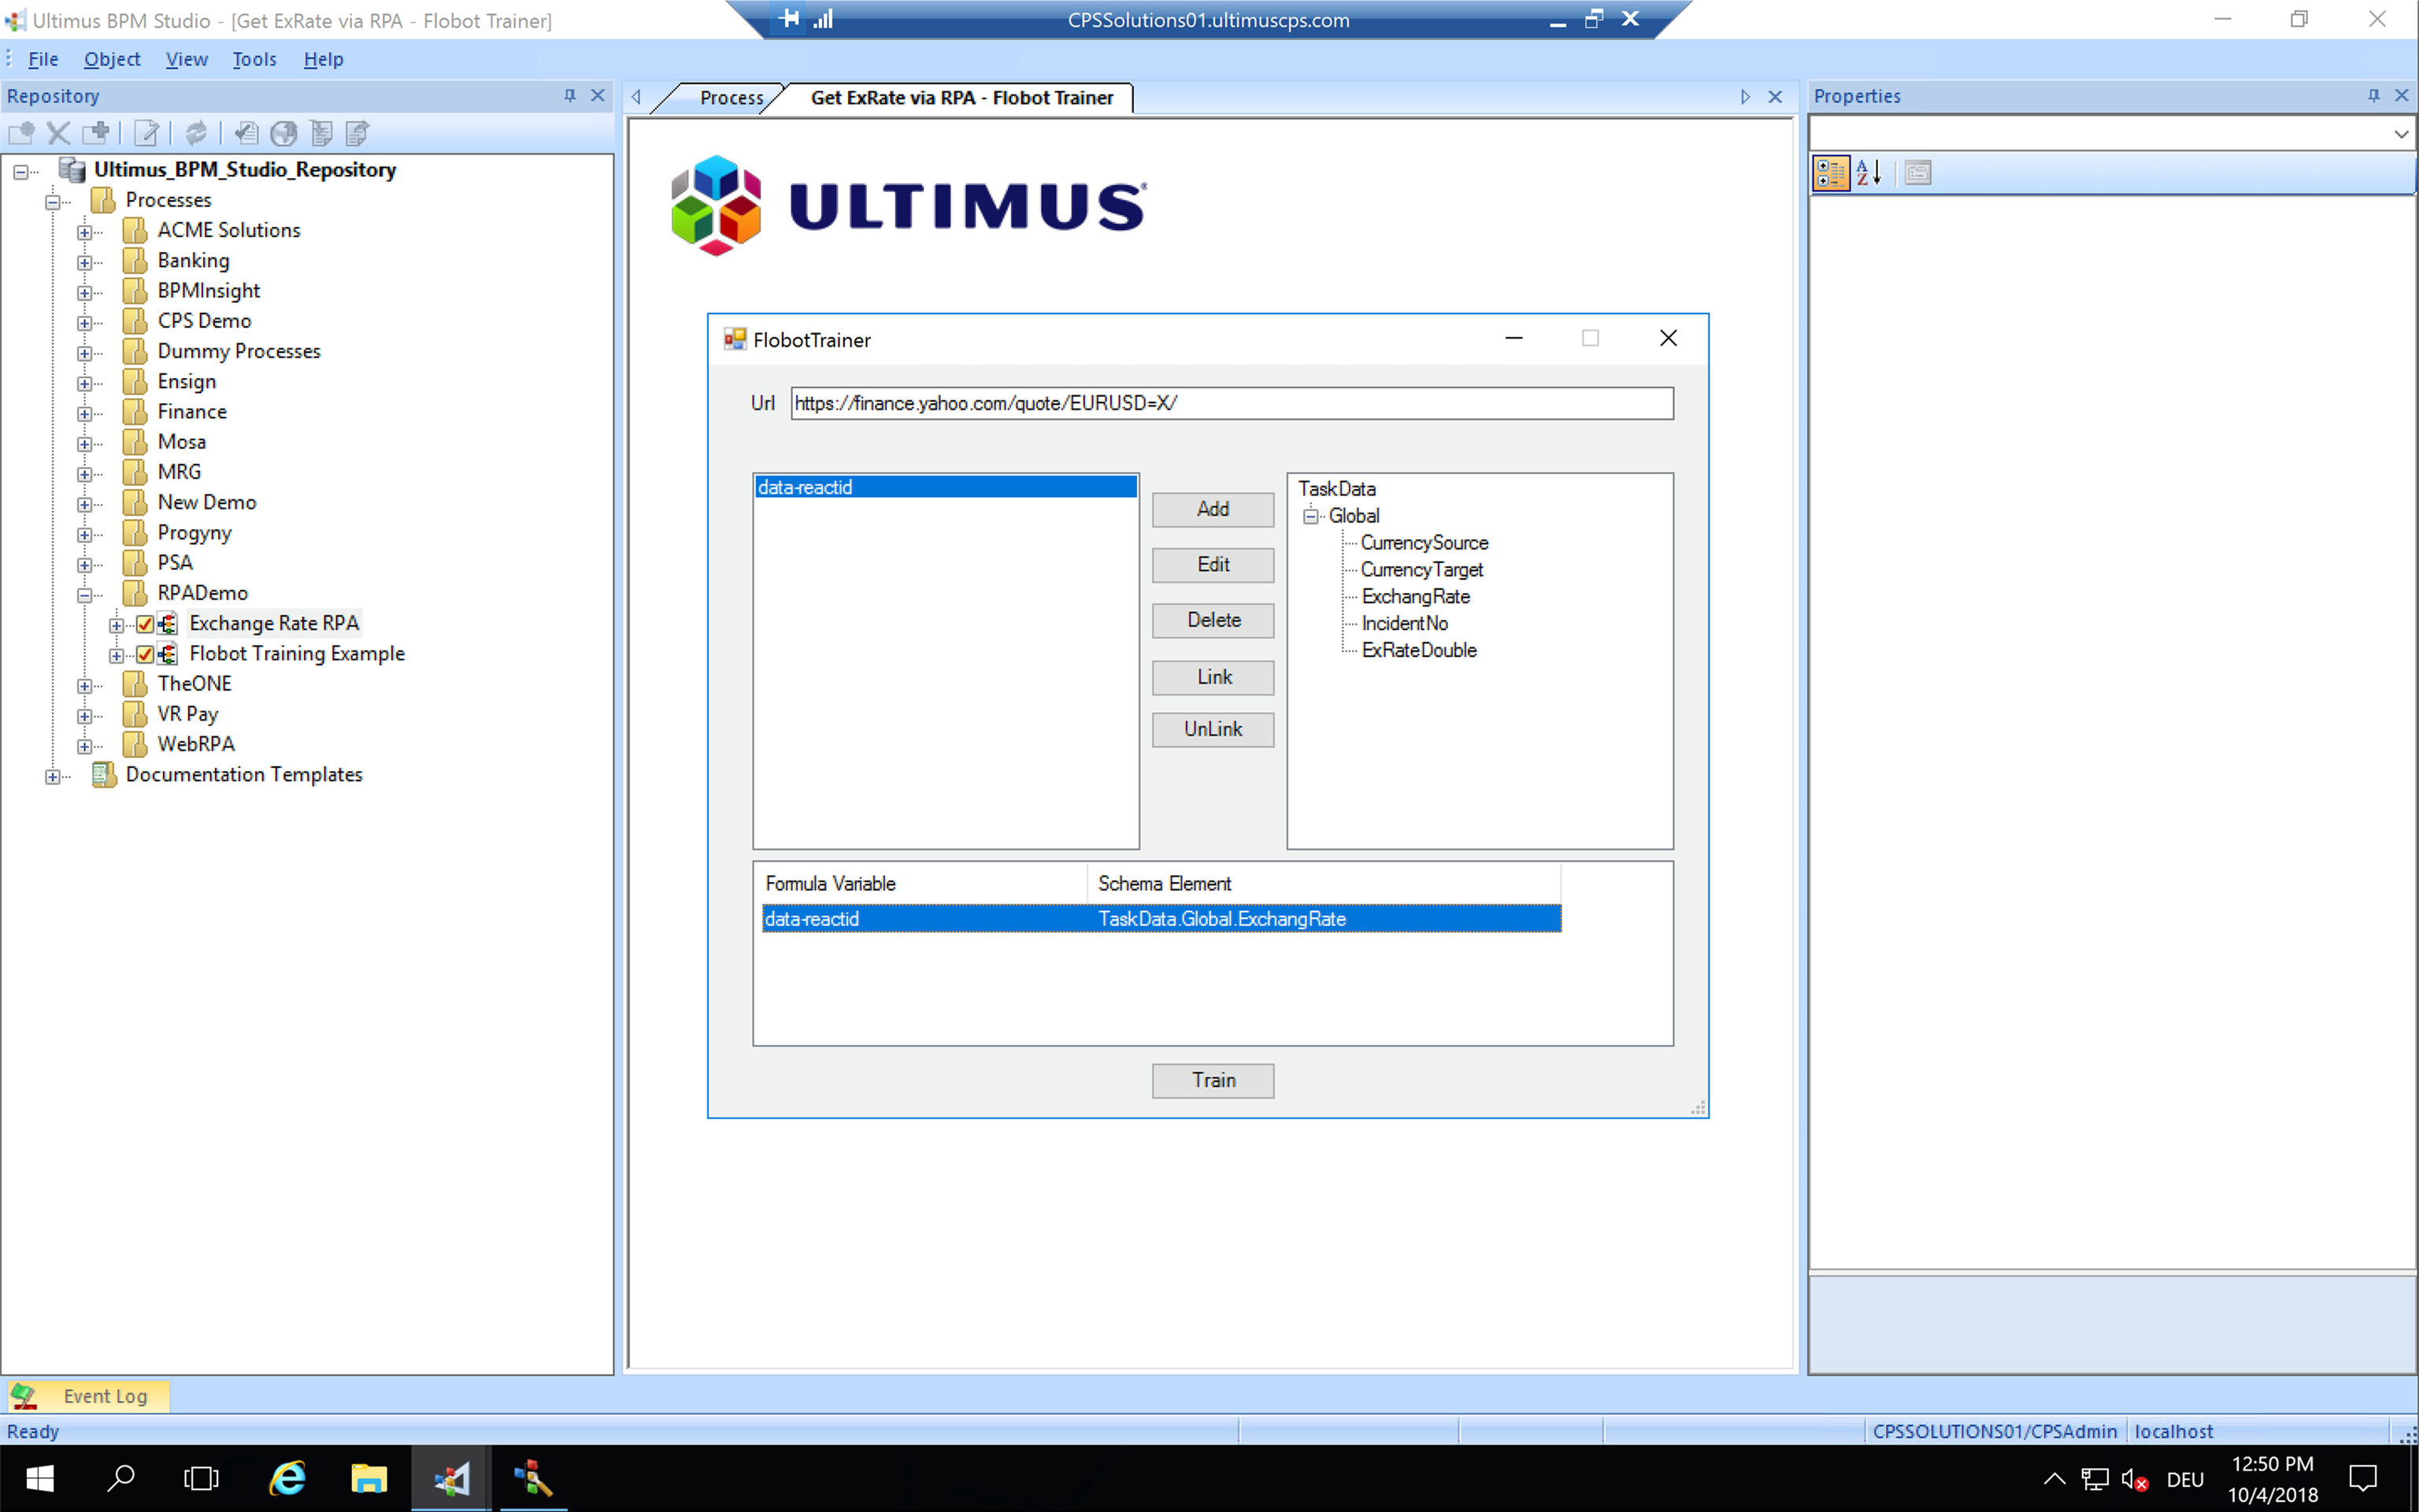Viewport: 2419px width, 1512px height.
Task: Click the Link button
Action: point(1213,677)
